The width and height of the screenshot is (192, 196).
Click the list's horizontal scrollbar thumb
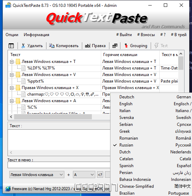53,117
